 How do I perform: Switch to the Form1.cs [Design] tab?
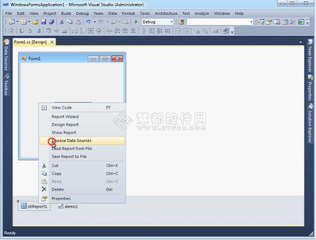30,42
